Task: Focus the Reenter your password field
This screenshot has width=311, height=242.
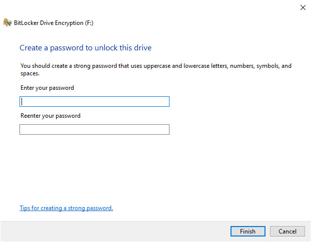Action: pyautogui.click(x=94, y=129)
